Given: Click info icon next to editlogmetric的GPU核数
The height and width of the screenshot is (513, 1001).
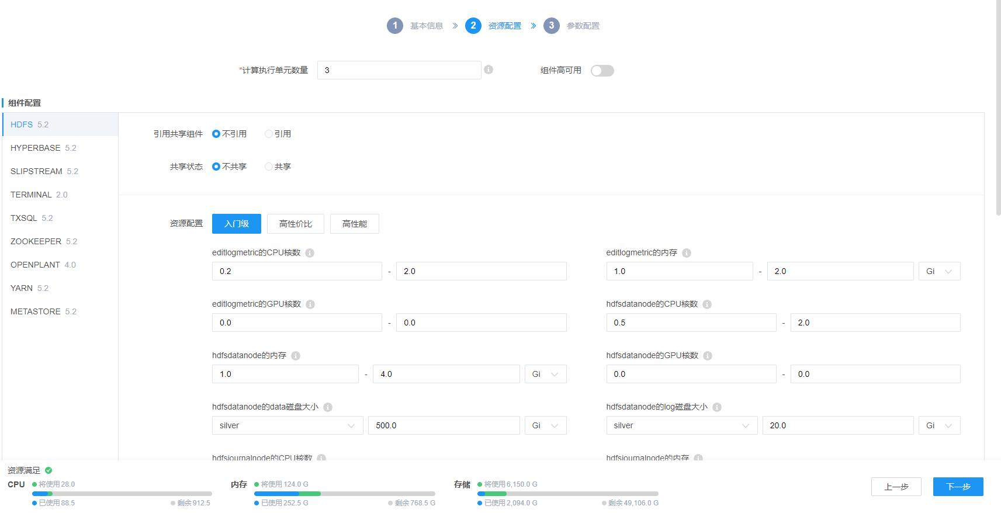Looking at the screenshot, I should (x=310, y=304).
